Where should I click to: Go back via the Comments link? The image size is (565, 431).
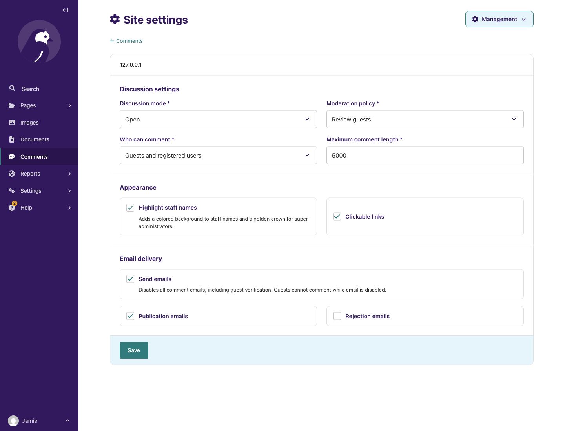126,41
